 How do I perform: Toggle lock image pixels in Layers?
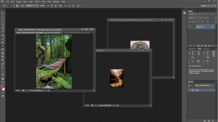[196, 22]
